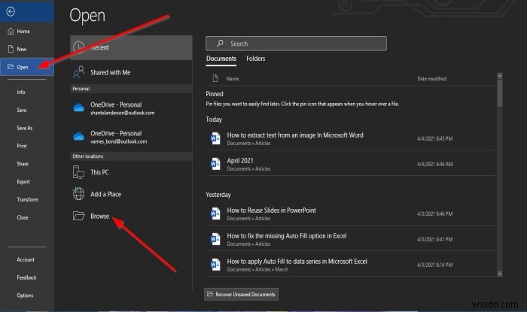
Task: Open the Options settings
Action: pos(25,295)
